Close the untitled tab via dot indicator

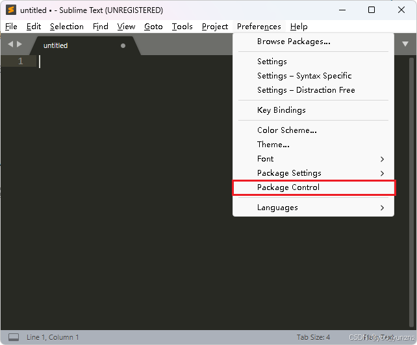point(123,45)
